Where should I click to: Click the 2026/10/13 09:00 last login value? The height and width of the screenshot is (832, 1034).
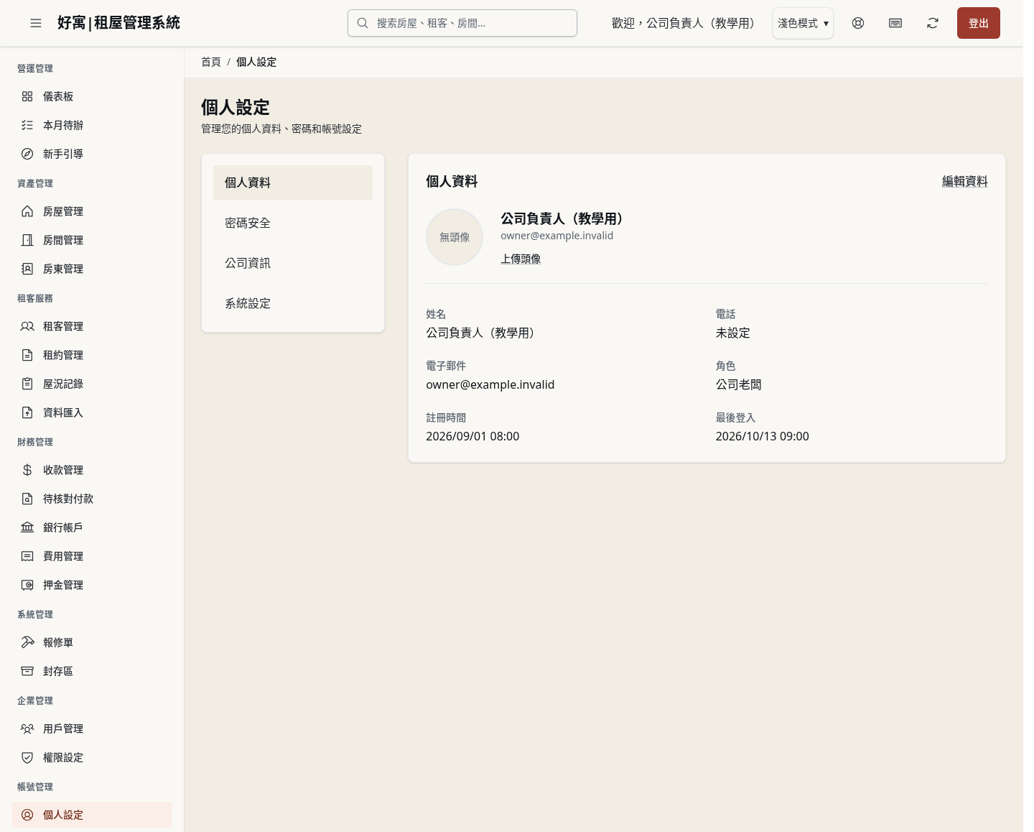coord(763,436)
